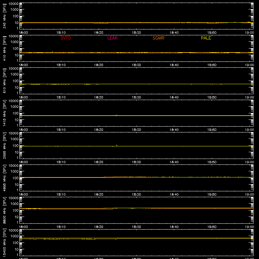259x259 pixels.
Task: Click 18:10 tick label under 410 MHz panel
Action: point(61,65)
